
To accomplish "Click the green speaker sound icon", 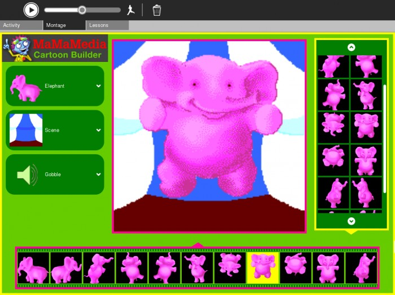I will [x=26, y=175].
